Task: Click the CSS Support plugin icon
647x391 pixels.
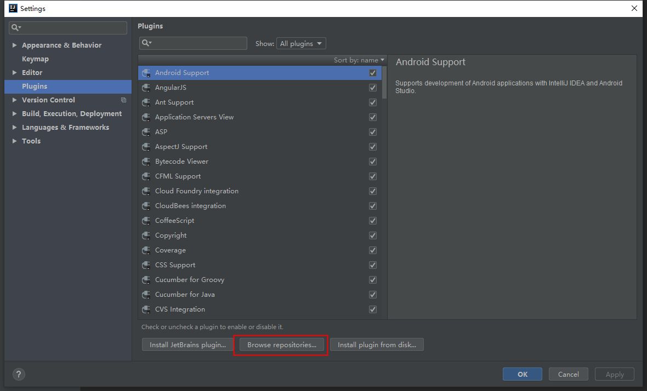Action: (x=146, y=266)
